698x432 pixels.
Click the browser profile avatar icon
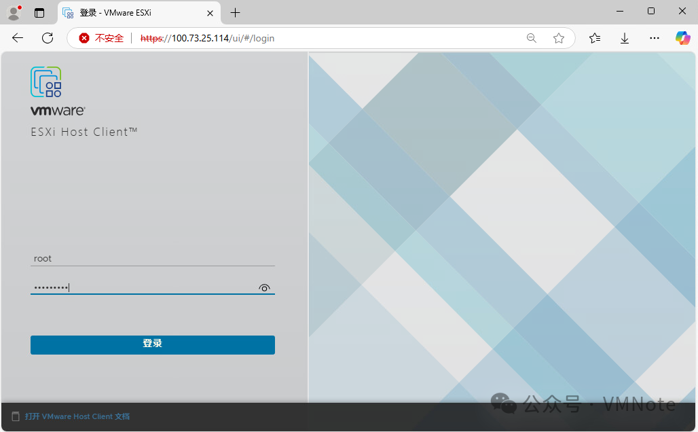pos(14,12)
